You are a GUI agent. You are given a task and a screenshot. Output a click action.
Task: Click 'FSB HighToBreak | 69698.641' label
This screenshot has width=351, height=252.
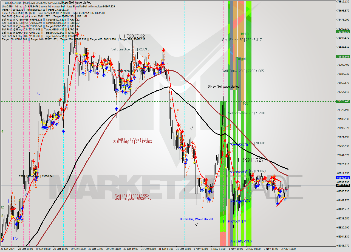(x=36, y=176)
